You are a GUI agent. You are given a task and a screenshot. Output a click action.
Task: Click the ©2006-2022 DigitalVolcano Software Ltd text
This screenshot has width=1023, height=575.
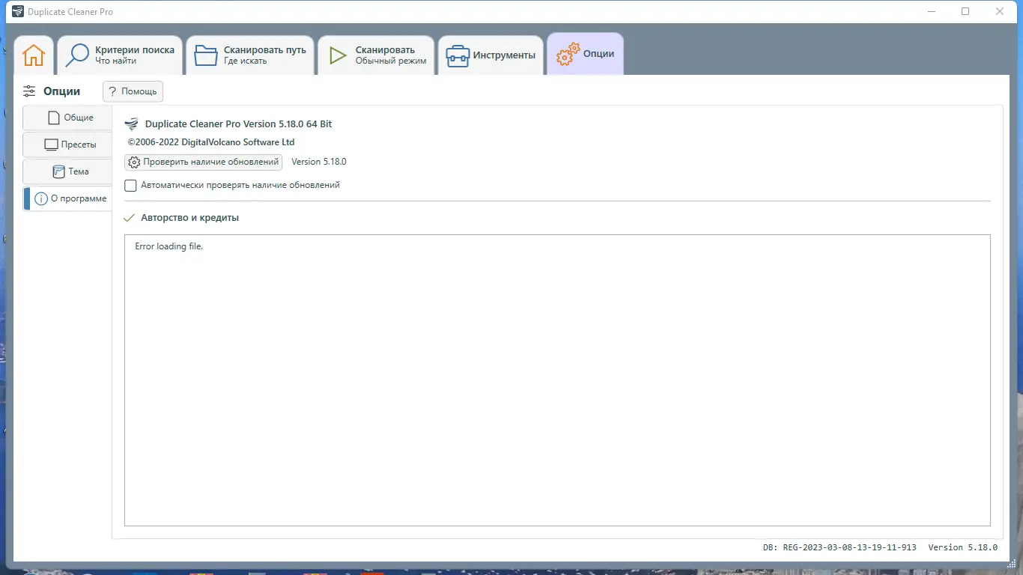coord(211,142)
